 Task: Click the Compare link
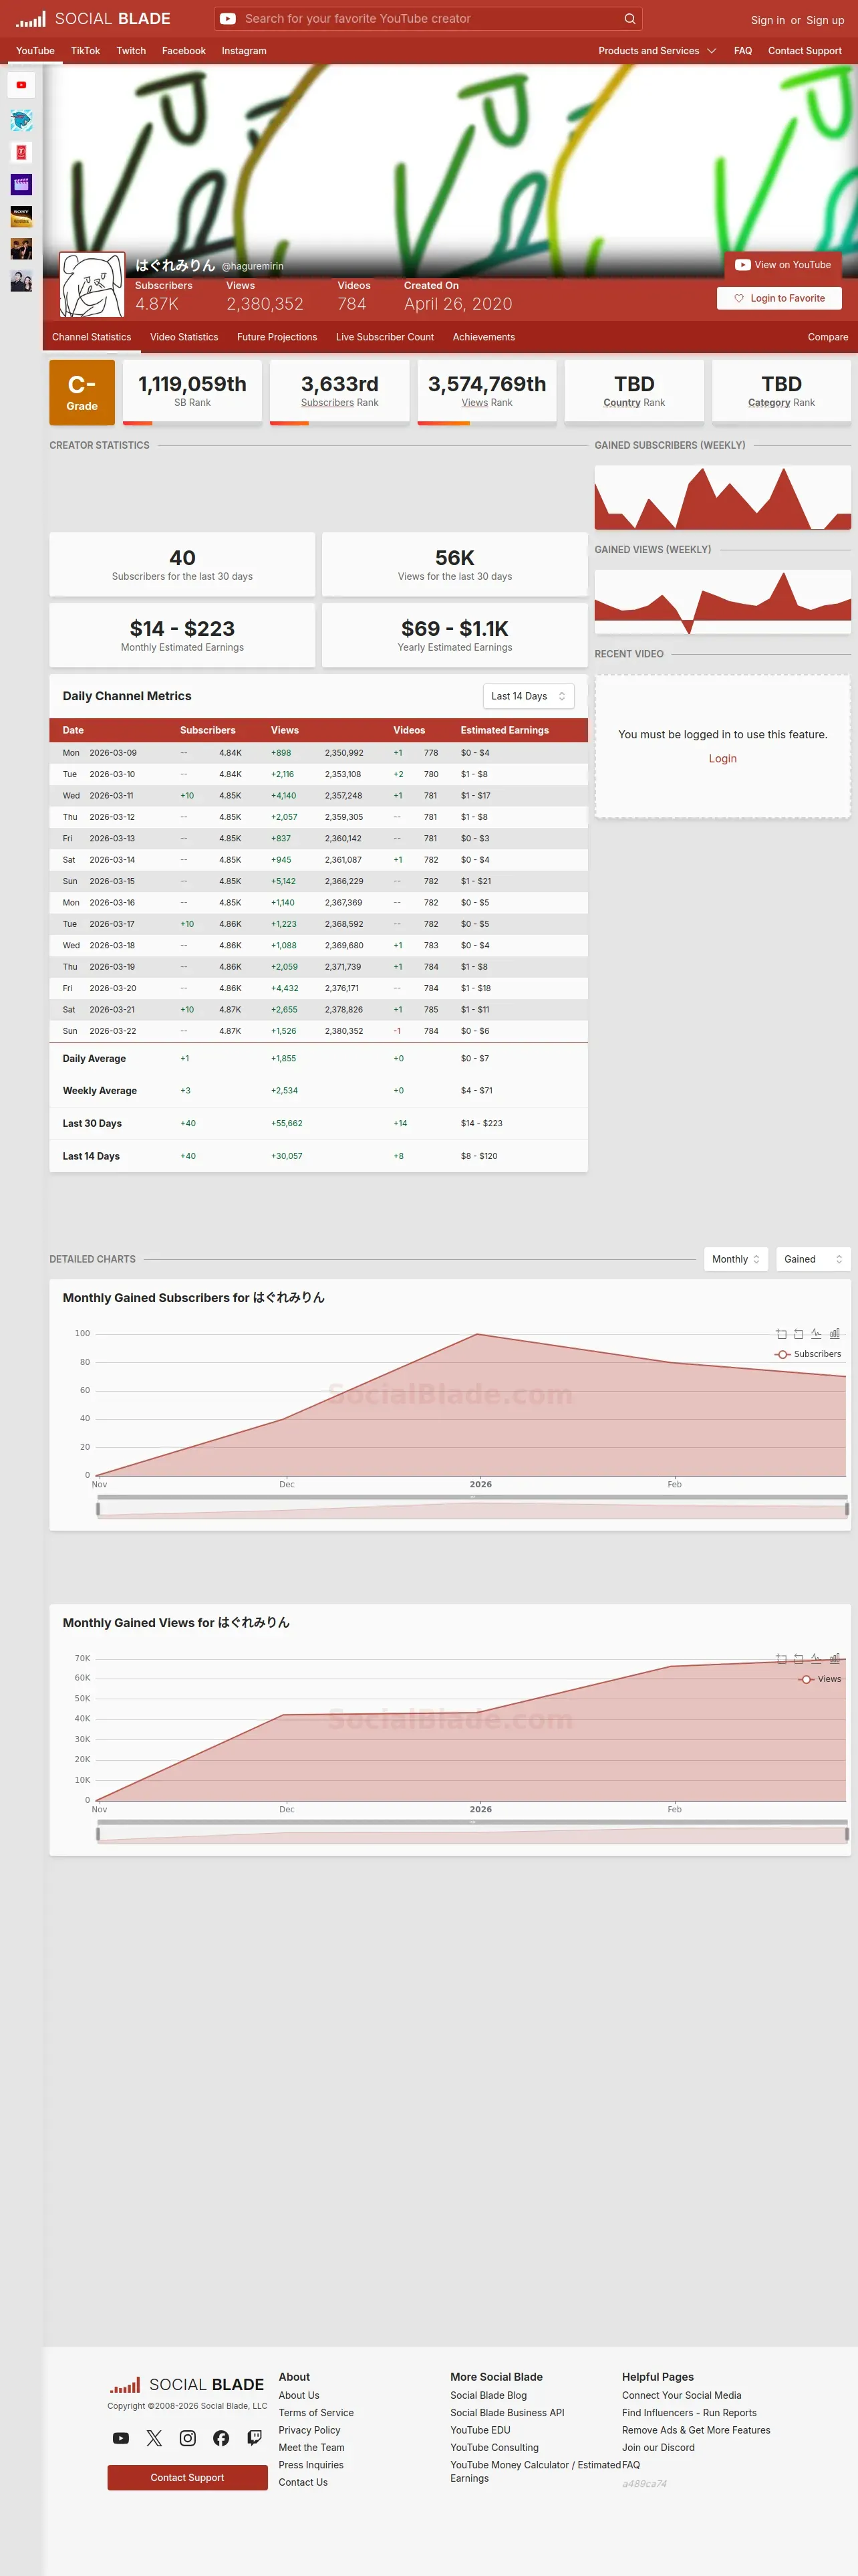[827, 337]
